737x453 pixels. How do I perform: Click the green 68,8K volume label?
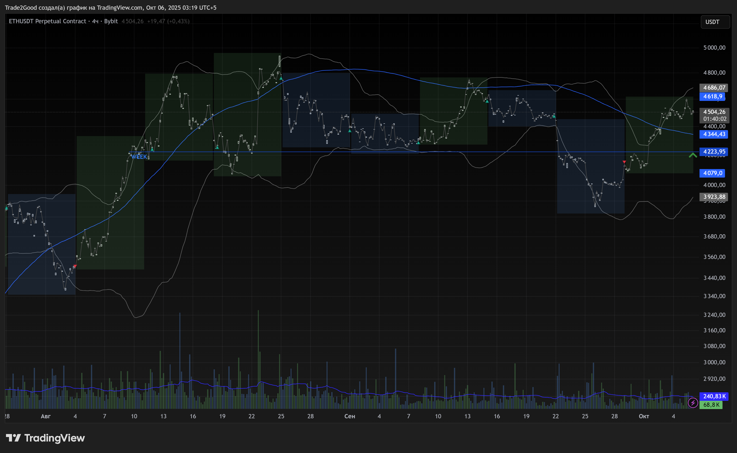(711, 405)
